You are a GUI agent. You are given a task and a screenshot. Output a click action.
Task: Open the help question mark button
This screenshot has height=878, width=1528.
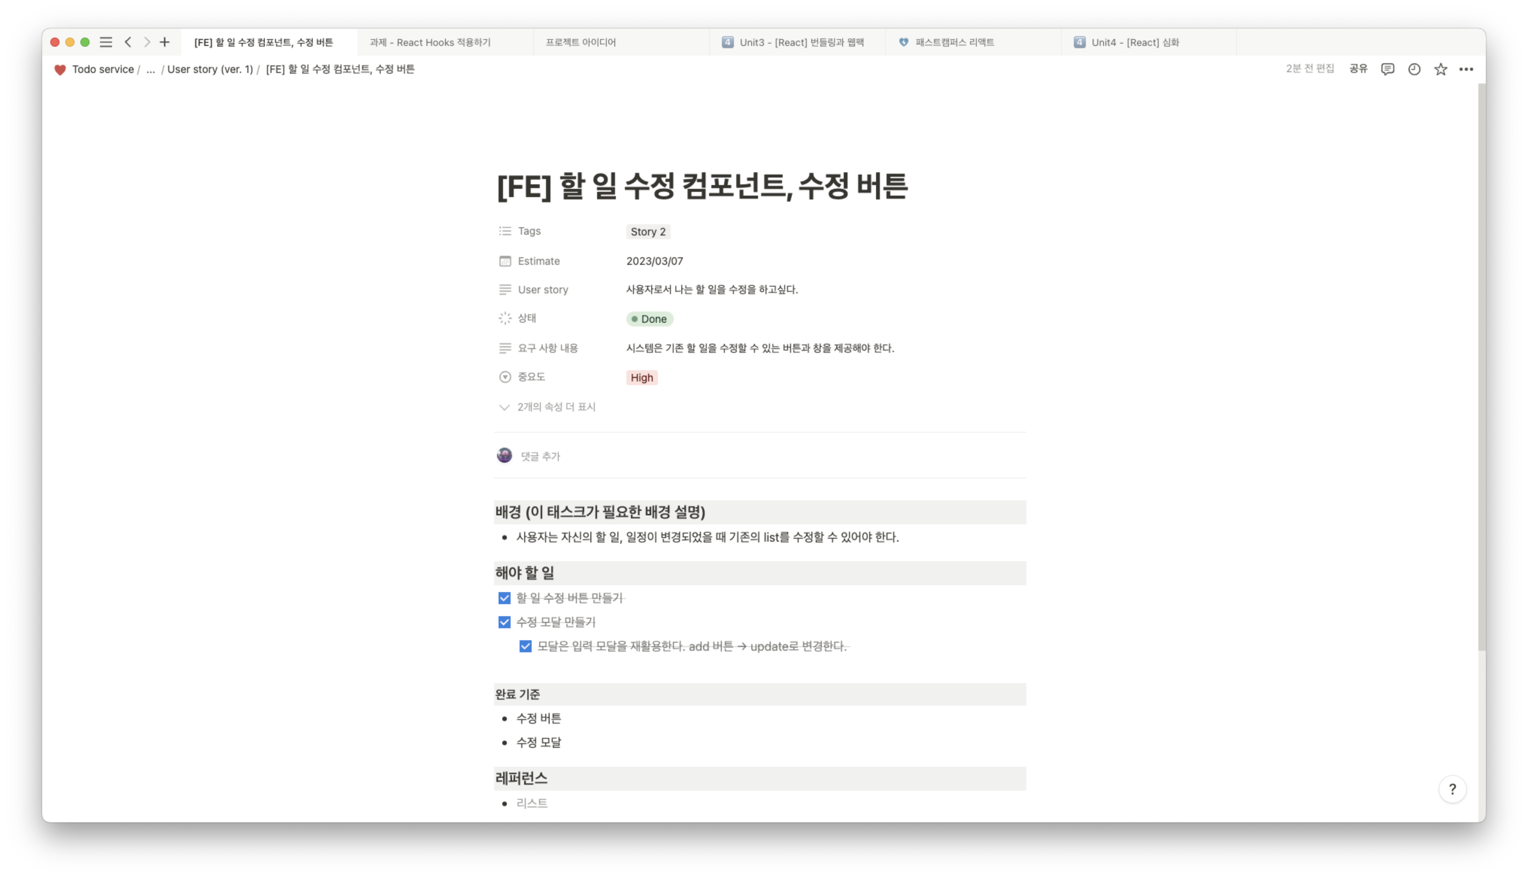pyautogui.click(x=1452, y=789)
